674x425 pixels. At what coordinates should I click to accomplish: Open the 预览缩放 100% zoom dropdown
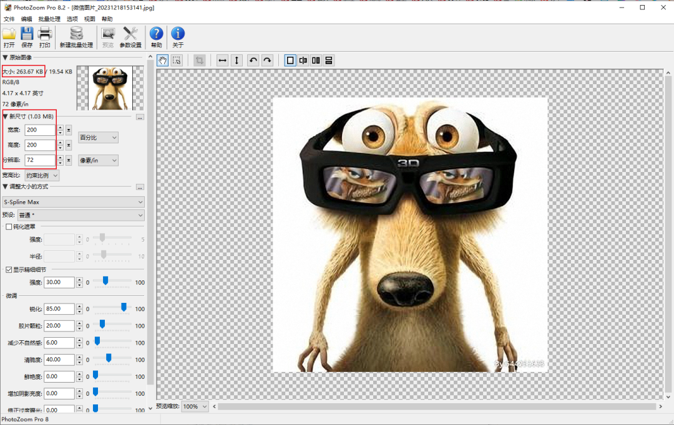tap(195, 406)
